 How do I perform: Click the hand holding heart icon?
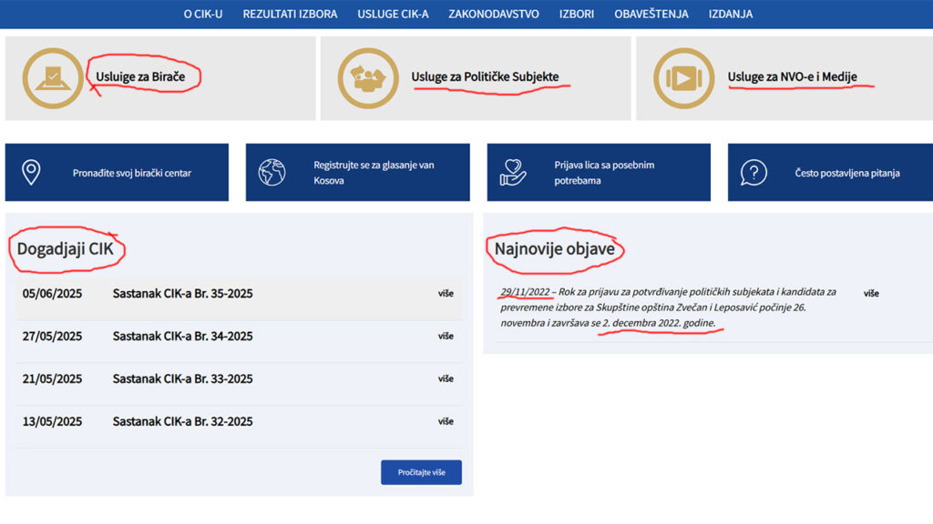(x=513, y=173)
